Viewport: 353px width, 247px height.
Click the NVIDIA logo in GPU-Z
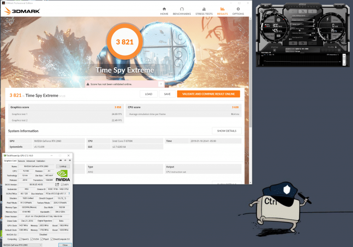coord(63,176)
